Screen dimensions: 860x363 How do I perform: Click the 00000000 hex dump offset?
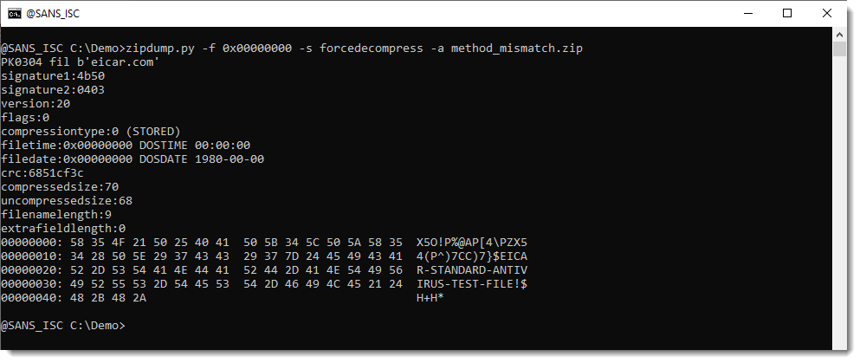[29, 243]
